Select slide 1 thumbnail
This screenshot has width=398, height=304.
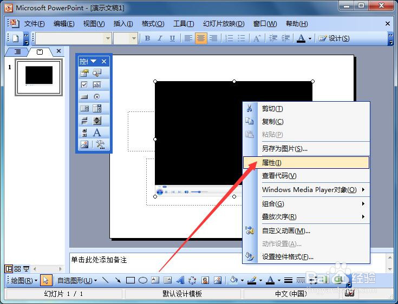point(39,77)
